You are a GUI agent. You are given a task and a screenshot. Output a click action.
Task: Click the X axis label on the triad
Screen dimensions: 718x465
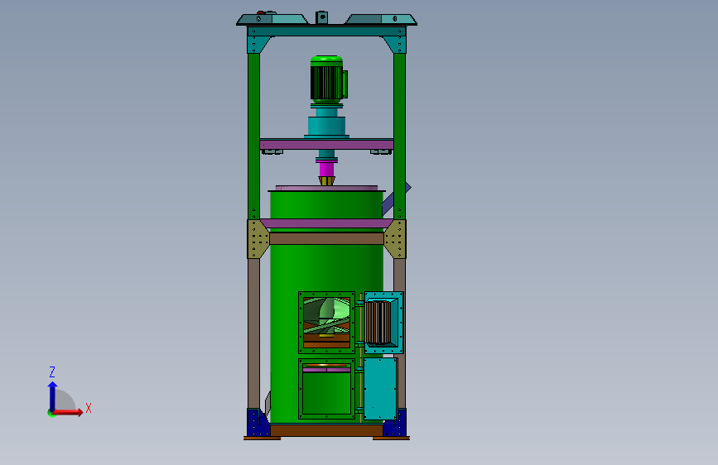89,408
